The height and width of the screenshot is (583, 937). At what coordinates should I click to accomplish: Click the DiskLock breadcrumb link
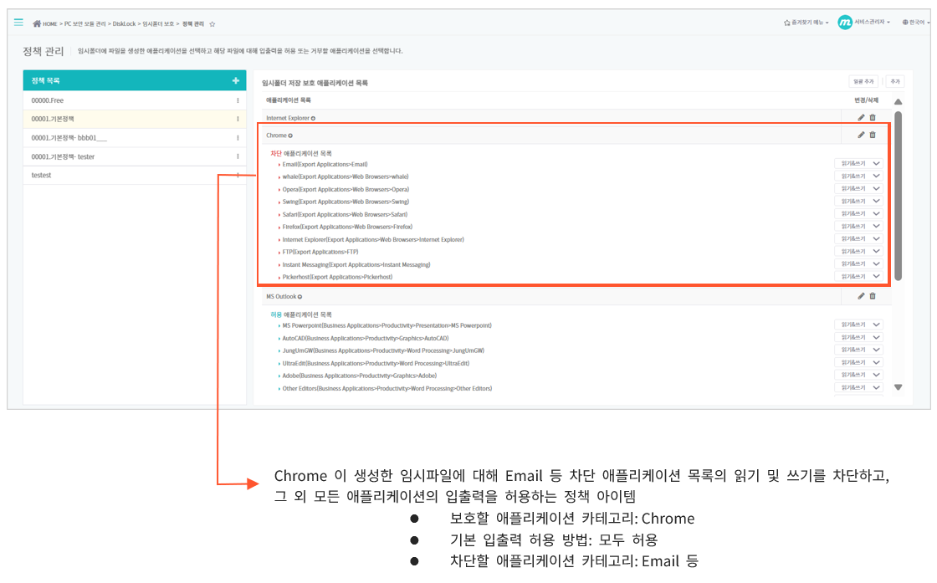(x=125, y=24)
